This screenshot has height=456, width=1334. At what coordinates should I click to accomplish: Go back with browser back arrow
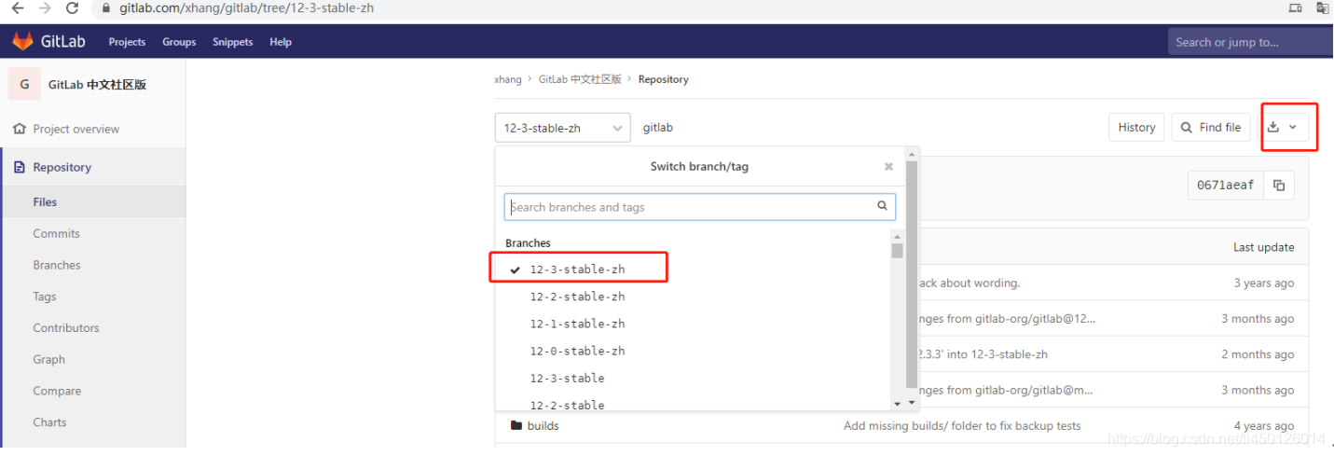(17, 8)
